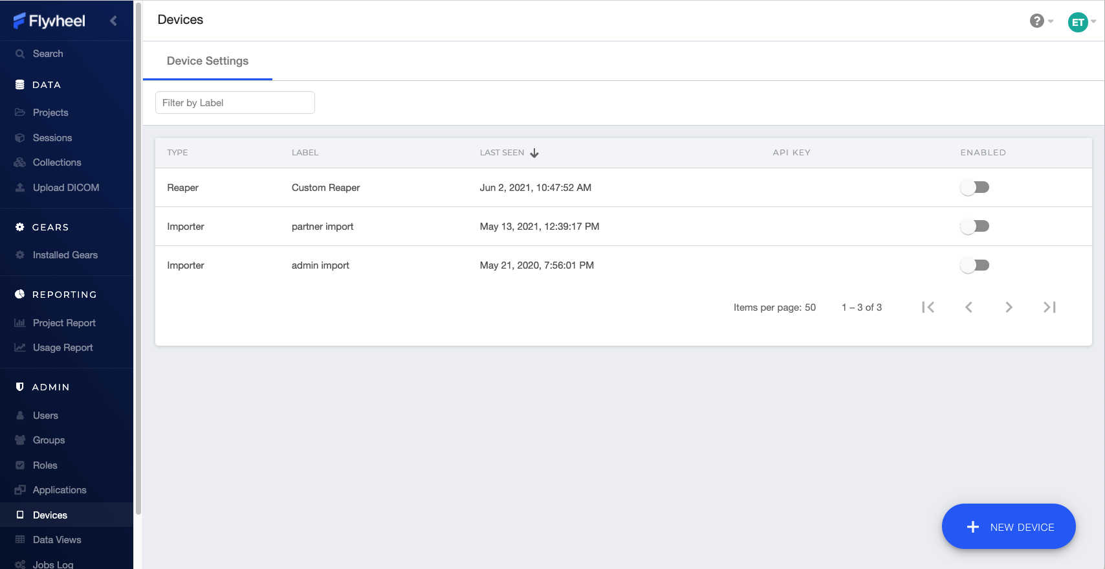This screenshot has height=569, width=1105.
Task: Click the GEARS cog icon
Action: [x=20, y=227]
